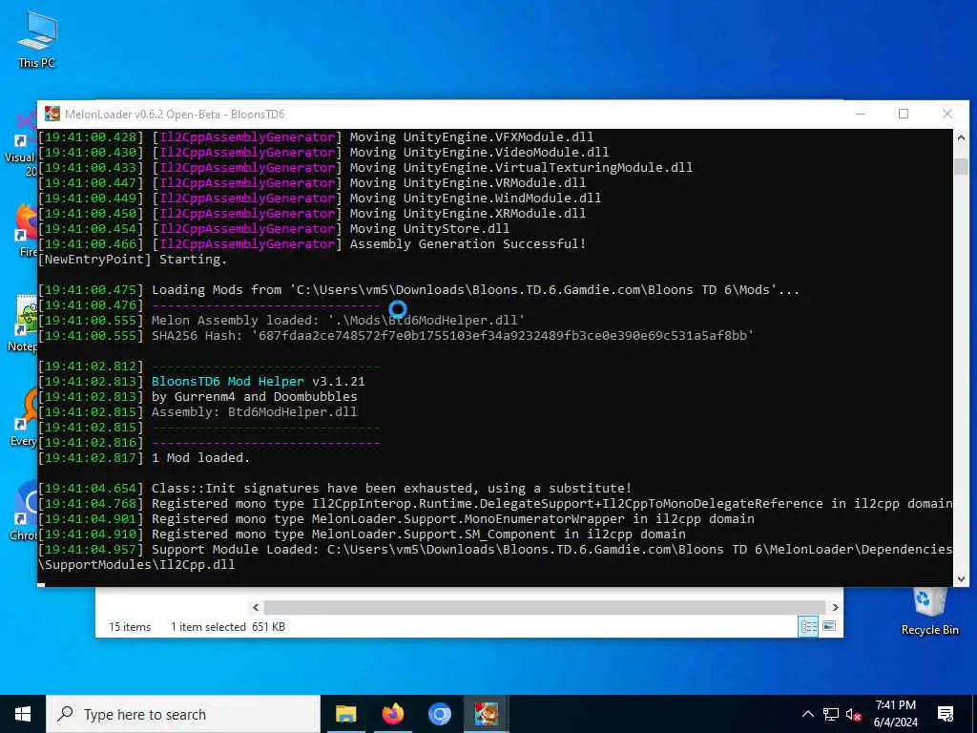
Task: Click 'Assembly Generation Successful!' text
Action: (468, 243)
